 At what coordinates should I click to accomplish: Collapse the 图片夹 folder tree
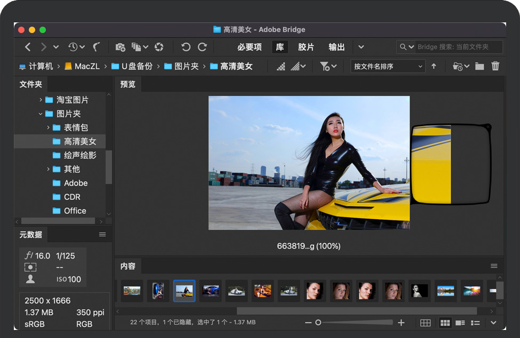click(x=41, y=114)
